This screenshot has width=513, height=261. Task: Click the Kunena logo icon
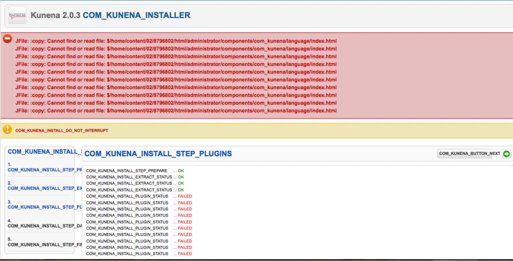17,16
